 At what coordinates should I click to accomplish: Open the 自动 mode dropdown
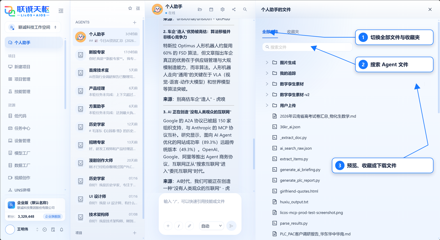(x=211, y=226)
